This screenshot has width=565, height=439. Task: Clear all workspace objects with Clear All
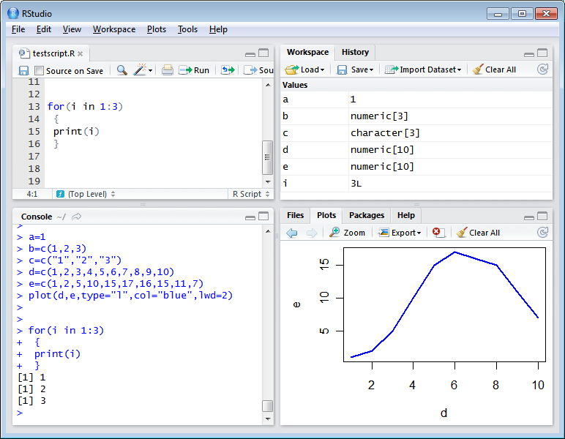tap(494, 70)
